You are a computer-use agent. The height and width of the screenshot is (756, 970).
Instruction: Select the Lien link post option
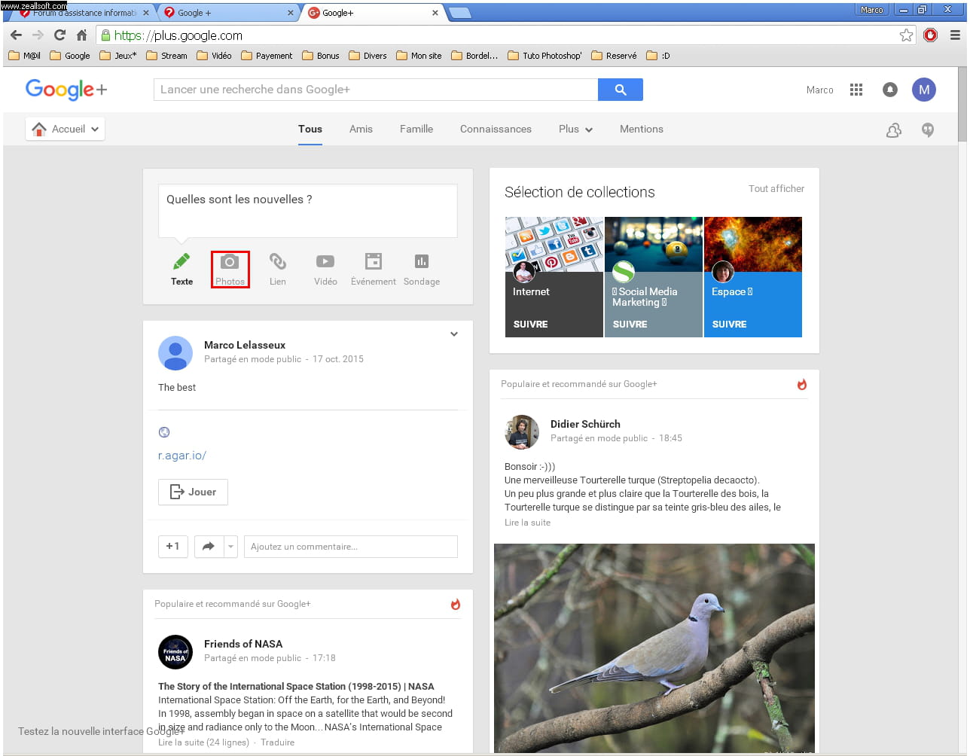(x=278, y=270)
